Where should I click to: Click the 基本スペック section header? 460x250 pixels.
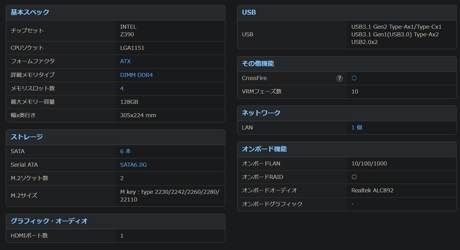click(x=30, y=12)
